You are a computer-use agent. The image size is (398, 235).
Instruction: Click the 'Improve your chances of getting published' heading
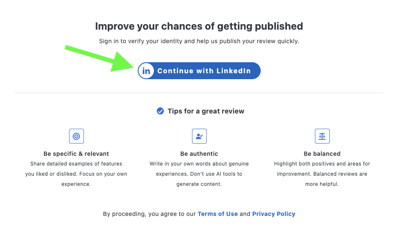(x=199, y=26)
